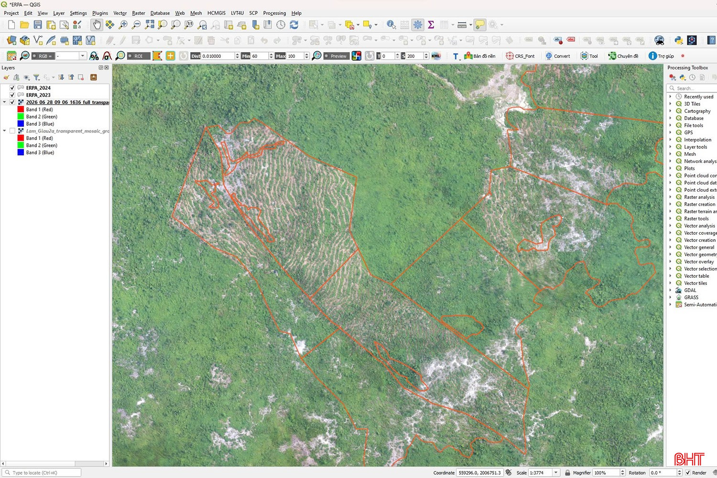717x478 pixels.
Task: Click the Save Project floppy icon
Action: pyautogui.click(x=38, y=24)
